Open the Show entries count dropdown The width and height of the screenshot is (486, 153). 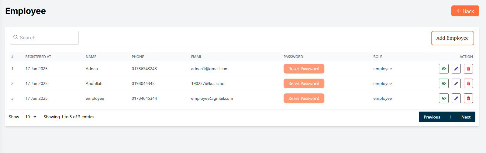(x=31, y=117)
